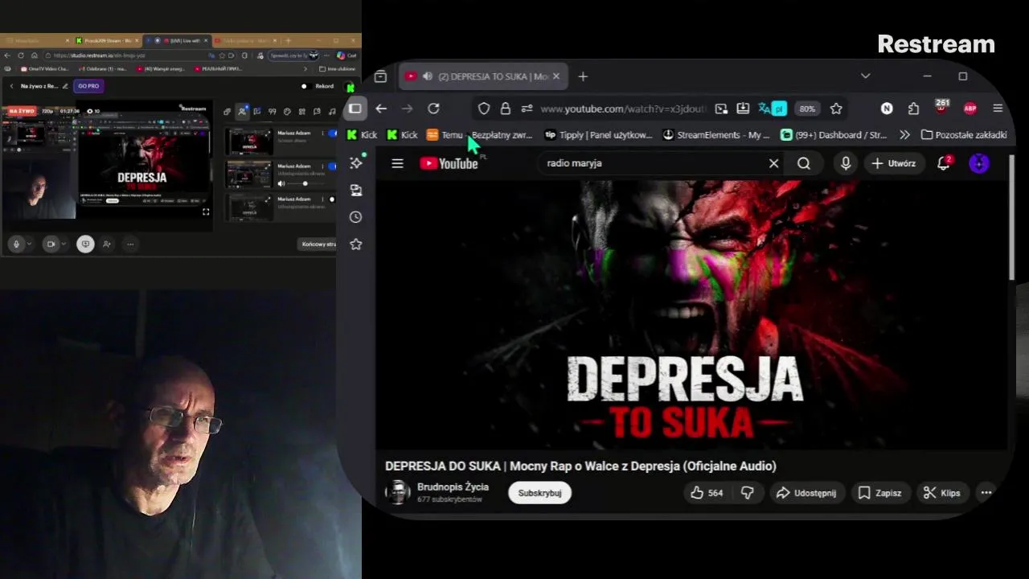Open the tracking protection shield icon
This screenshot has width=1029, height=579.
(x=483, y=109)
